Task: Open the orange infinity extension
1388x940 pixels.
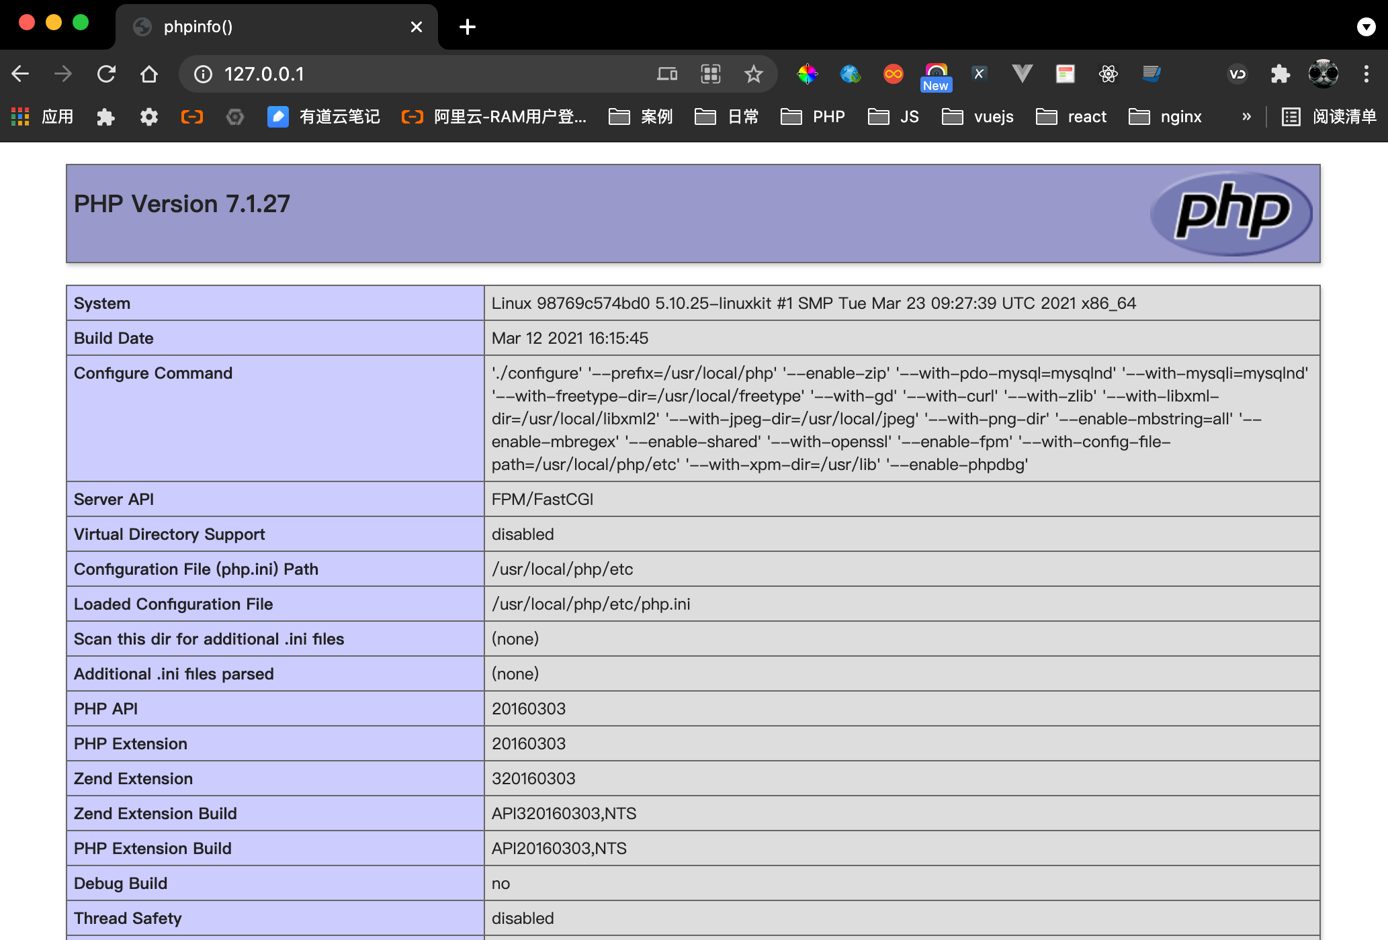Action: 894,74
